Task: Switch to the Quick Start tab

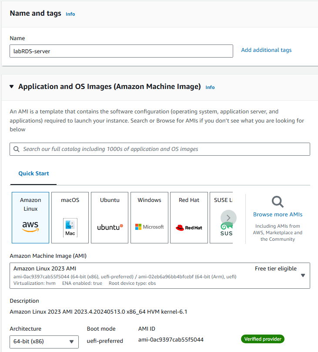Action: point(33,174)
